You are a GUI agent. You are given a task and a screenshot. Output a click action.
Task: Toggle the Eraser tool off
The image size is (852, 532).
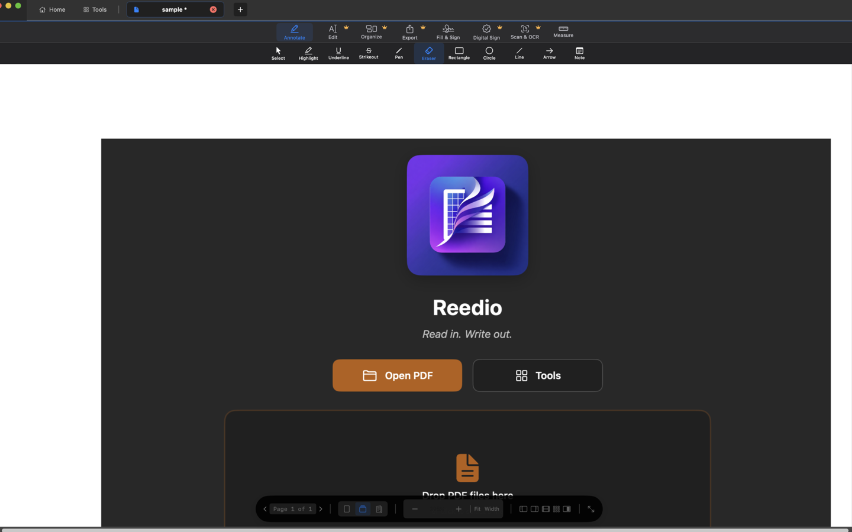pos(428,53)
